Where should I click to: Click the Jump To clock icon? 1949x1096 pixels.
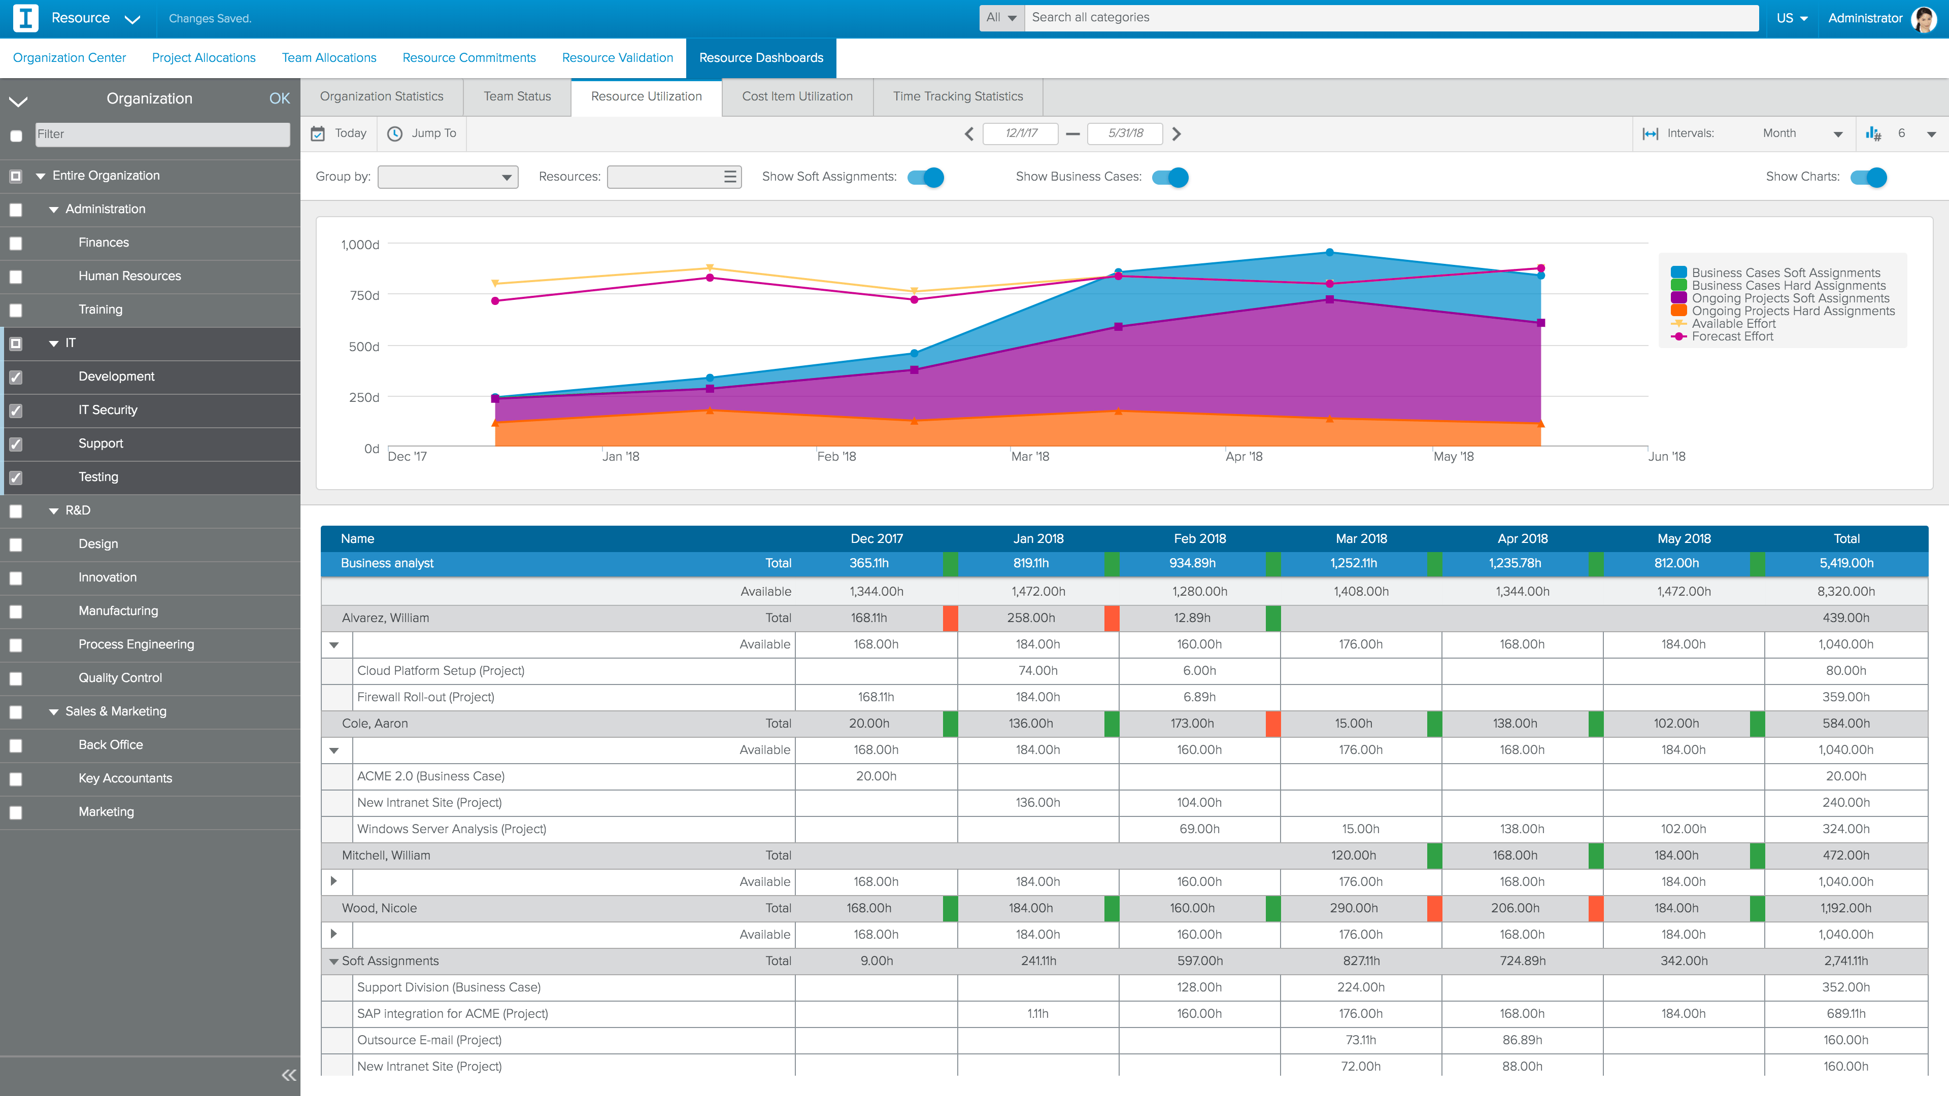(x=394, y=133)
